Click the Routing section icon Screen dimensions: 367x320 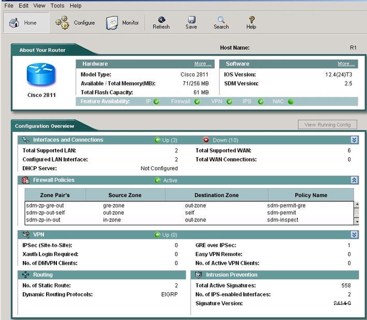(x=25, y=275)
